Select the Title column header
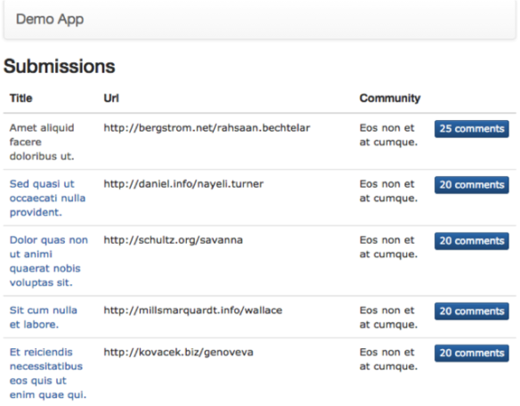Screen dimensions: 520x406 pyautogui.click(x=21, y=98)
